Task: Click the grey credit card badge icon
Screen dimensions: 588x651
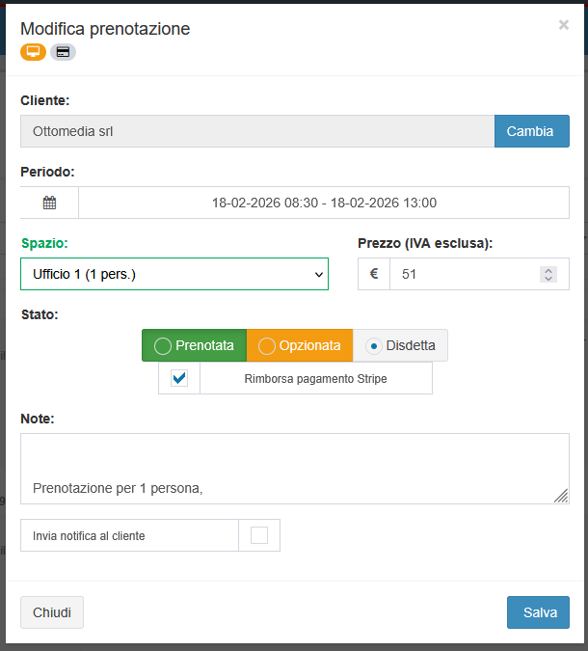Action: 63,52
